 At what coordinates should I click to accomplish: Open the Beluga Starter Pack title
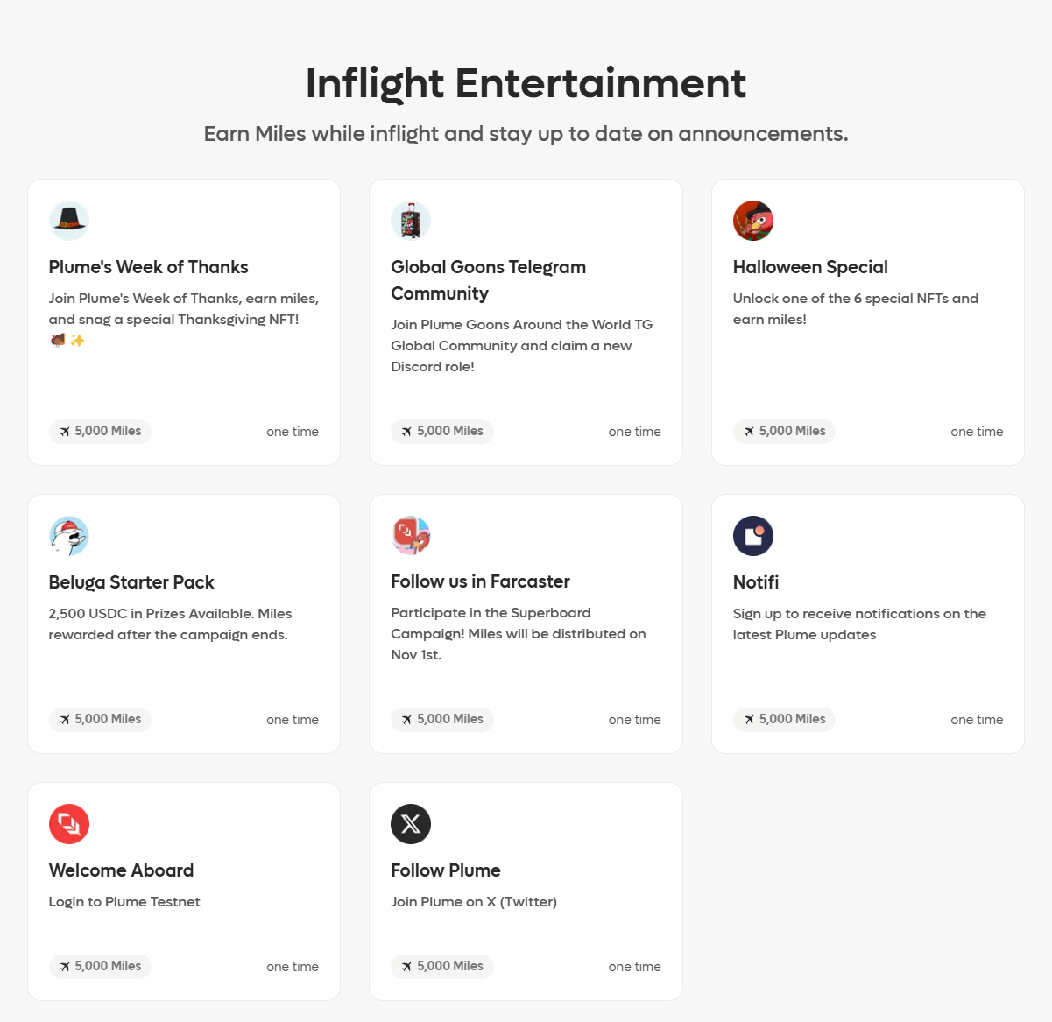[131, 582]
